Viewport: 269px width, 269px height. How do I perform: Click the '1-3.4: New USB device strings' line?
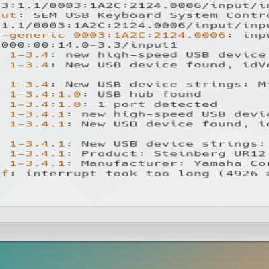(139, 85)
